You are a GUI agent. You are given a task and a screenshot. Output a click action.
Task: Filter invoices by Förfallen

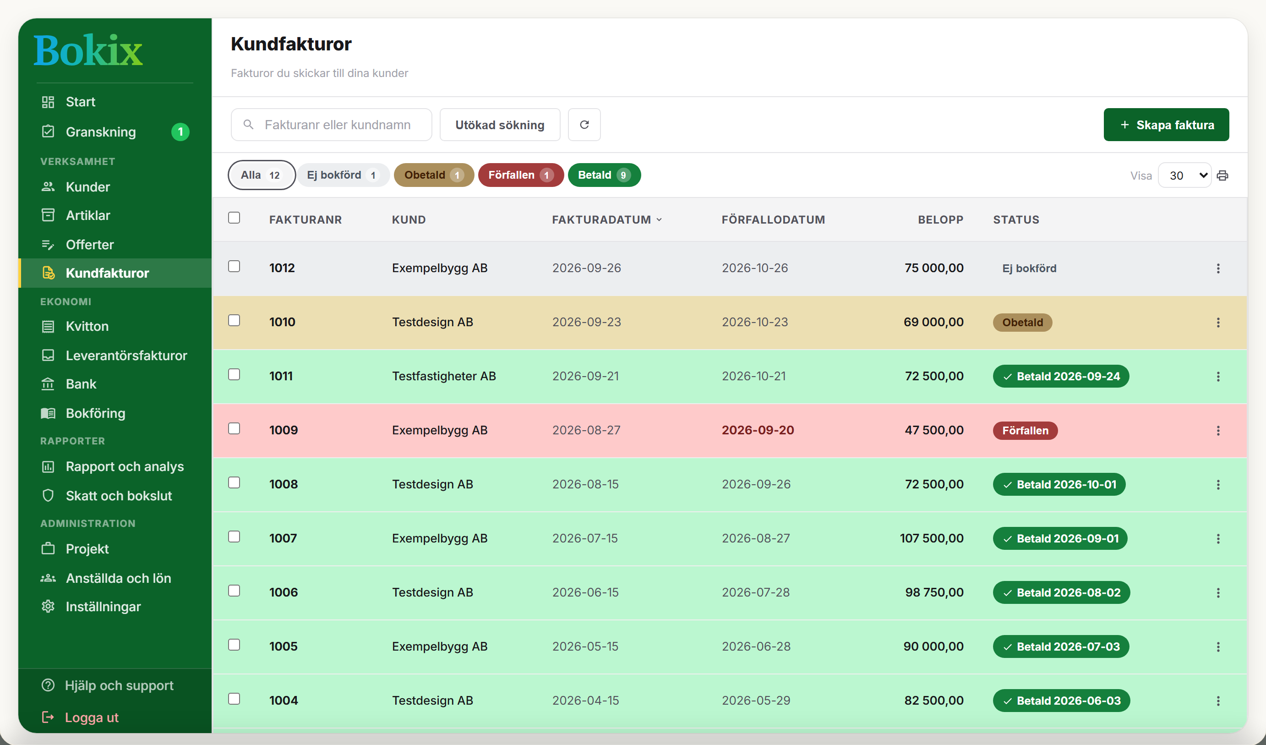coord(521,175)
